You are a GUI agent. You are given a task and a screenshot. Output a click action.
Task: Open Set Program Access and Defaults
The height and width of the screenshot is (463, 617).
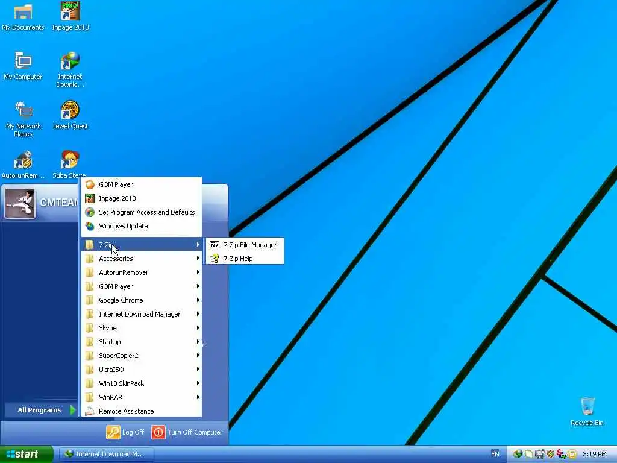point(142,212)
